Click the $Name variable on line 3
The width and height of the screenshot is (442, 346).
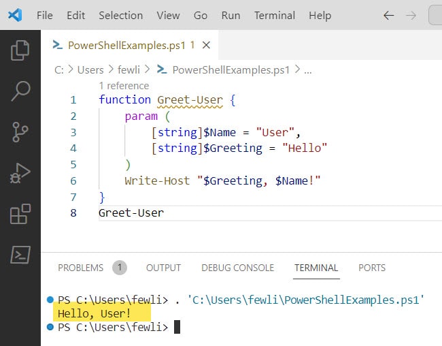(220, 132)
